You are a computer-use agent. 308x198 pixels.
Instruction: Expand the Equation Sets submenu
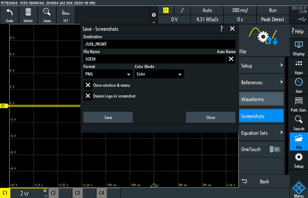tap(261, 133)
